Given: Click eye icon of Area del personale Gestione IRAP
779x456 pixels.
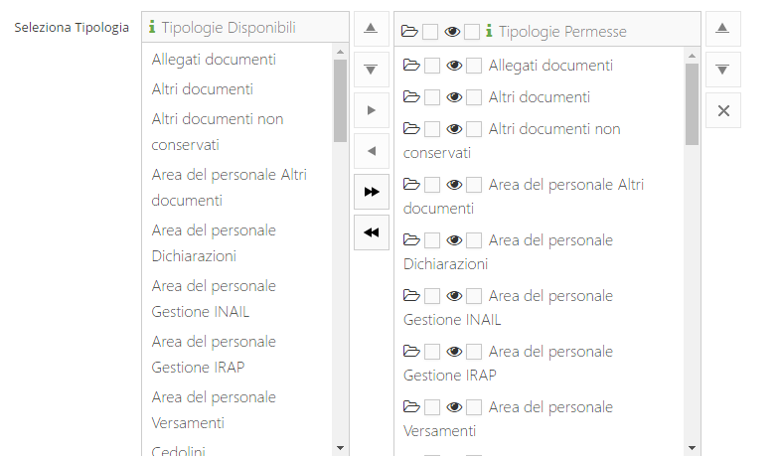Looking at the screenshot, I should [454, 352].
